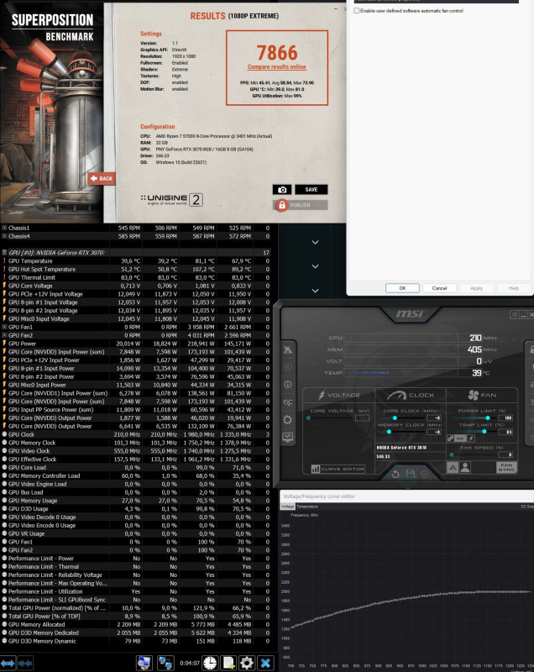The image size is (534, 672).
Task: Click the top chevron in the dark middle panel
Action: click(x=315, y=242)
